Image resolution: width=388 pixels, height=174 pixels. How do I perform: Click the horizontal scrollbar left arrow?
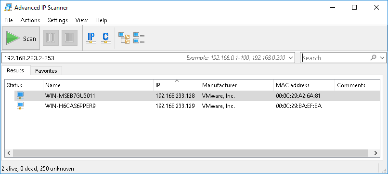tap(9, 153)
